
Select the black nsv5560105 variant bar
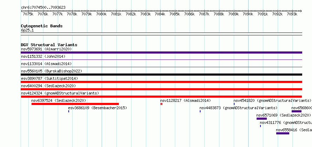(161, 75)
